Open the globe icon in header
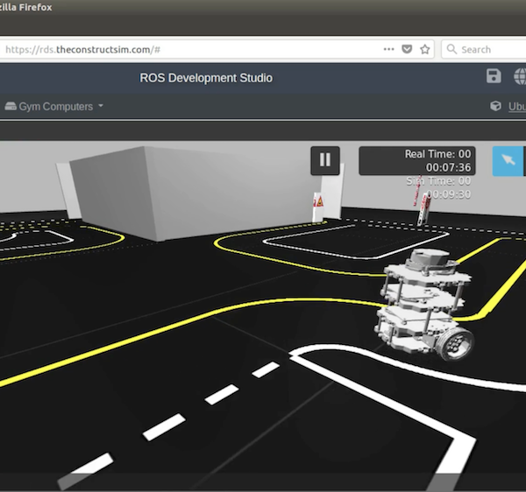 coord(520,76)
